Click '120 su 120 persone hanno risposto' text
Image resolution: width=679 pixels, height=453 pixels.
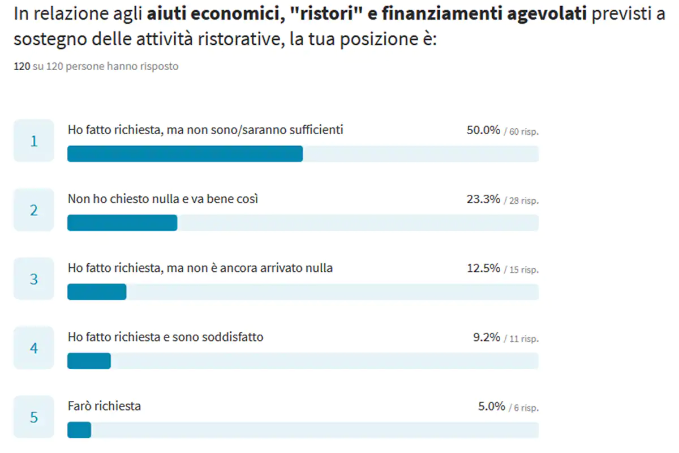96,66
